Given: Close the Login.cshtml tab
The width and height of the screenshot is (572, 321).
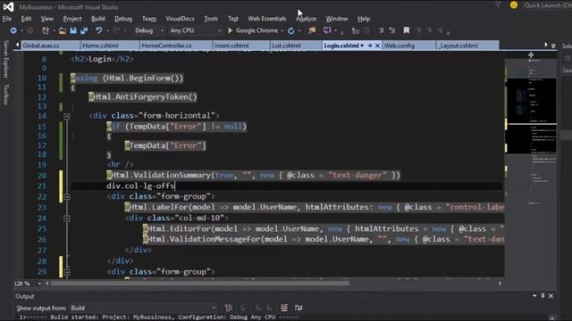Looking at the screenshot, I should (377, 45).
